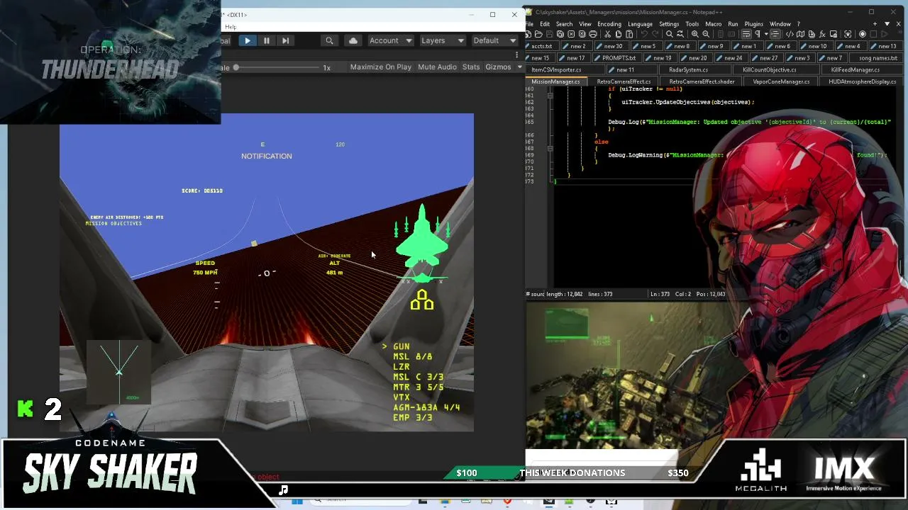
Task: Click the Open file icon in Notepad++
Action: [539, 34]
